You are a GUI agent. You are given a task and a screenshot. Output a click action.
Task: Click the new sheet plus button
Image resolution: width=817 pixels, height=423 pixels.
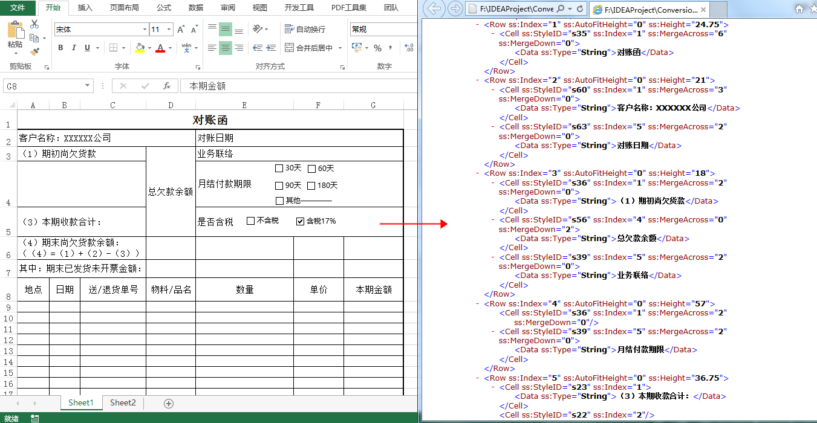pos(169,402)
